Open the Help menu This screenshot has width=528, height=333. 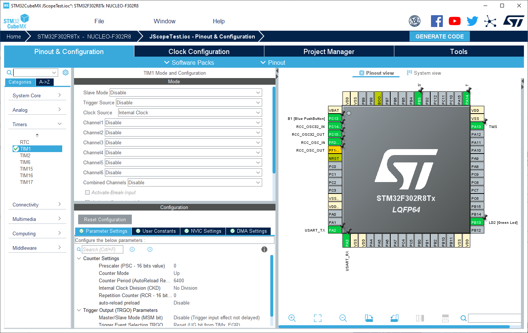(x=218, y=21)
